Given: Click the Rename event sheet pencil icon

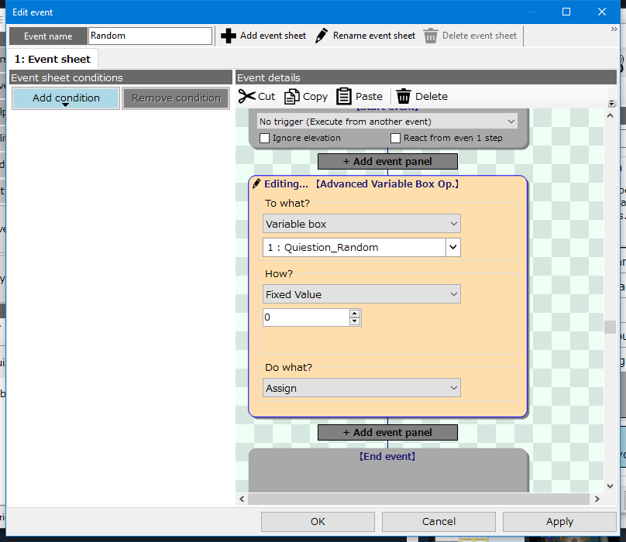Looking at the screenshot, I should [322, 36].
